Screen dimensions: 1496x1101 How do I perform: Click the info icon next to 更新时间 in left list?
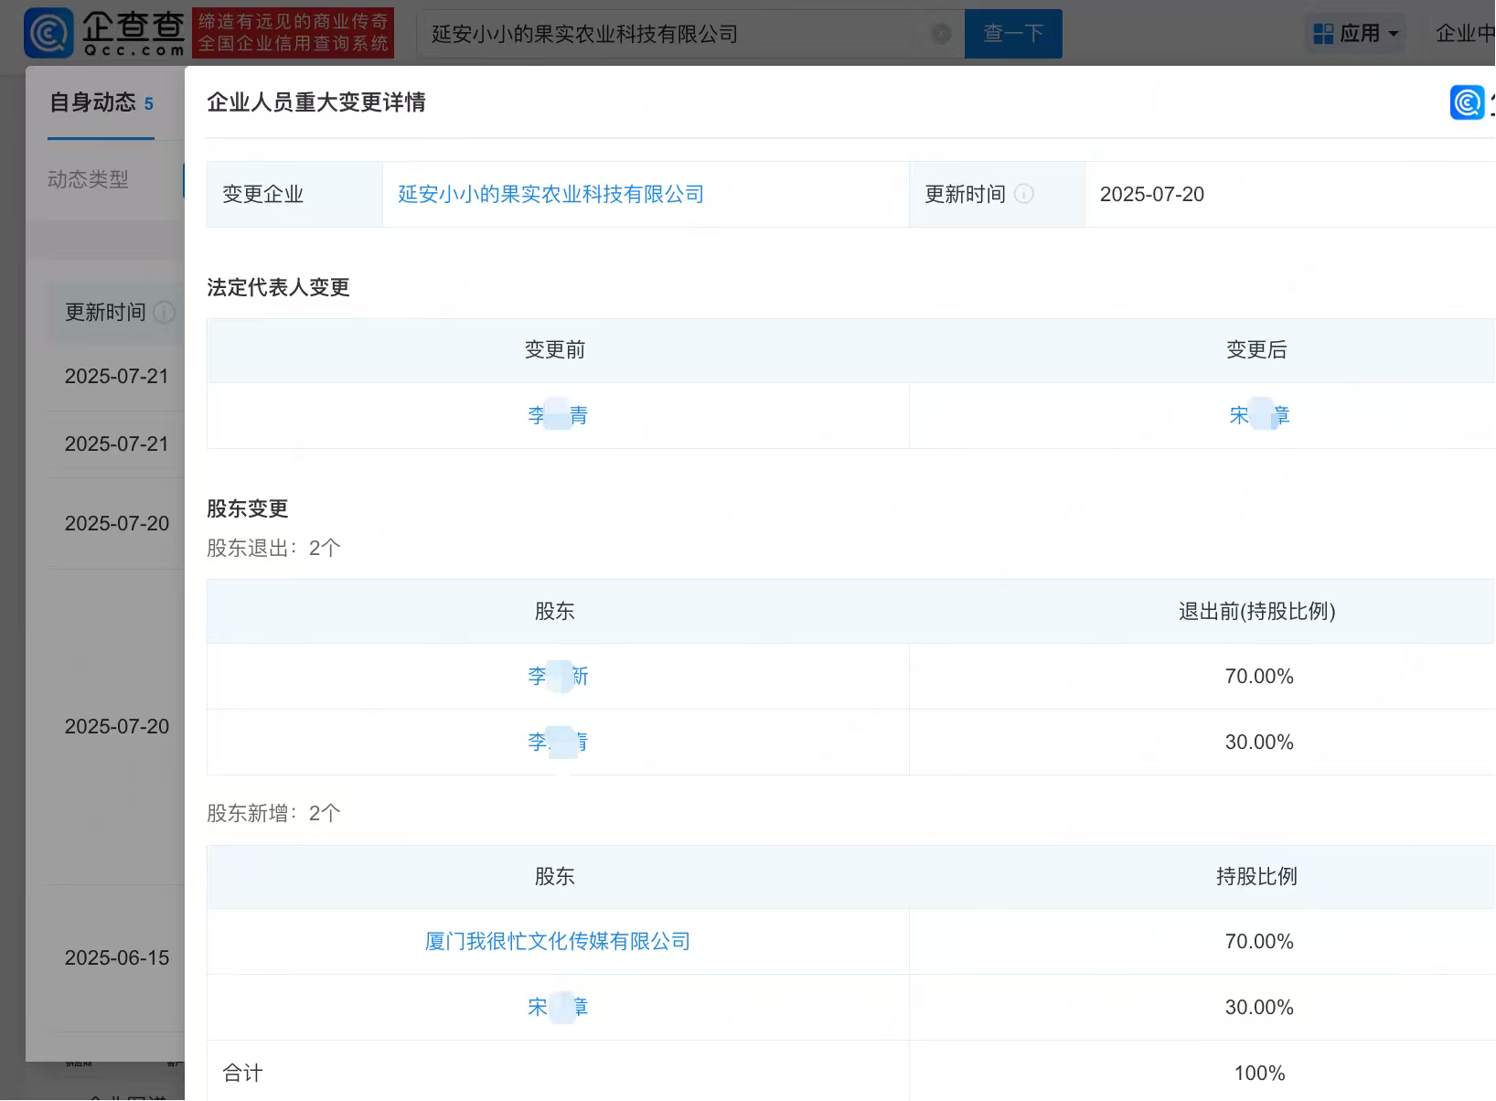coord(164,312)
